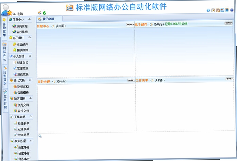
Task: Collapse the 信息中心 sidebar group chevron
Action: [x=29, y=19]
